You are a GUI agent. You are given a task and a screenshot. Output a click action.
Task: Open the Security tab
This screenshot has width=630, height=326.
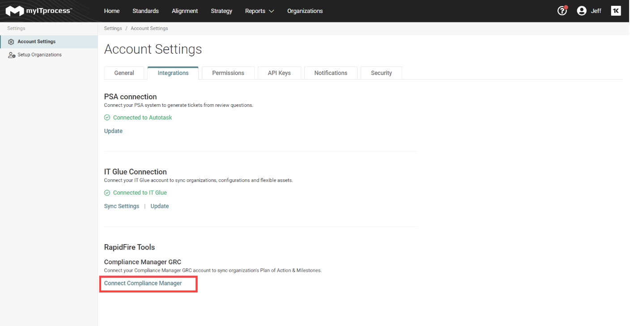click(x=381, y=73)
